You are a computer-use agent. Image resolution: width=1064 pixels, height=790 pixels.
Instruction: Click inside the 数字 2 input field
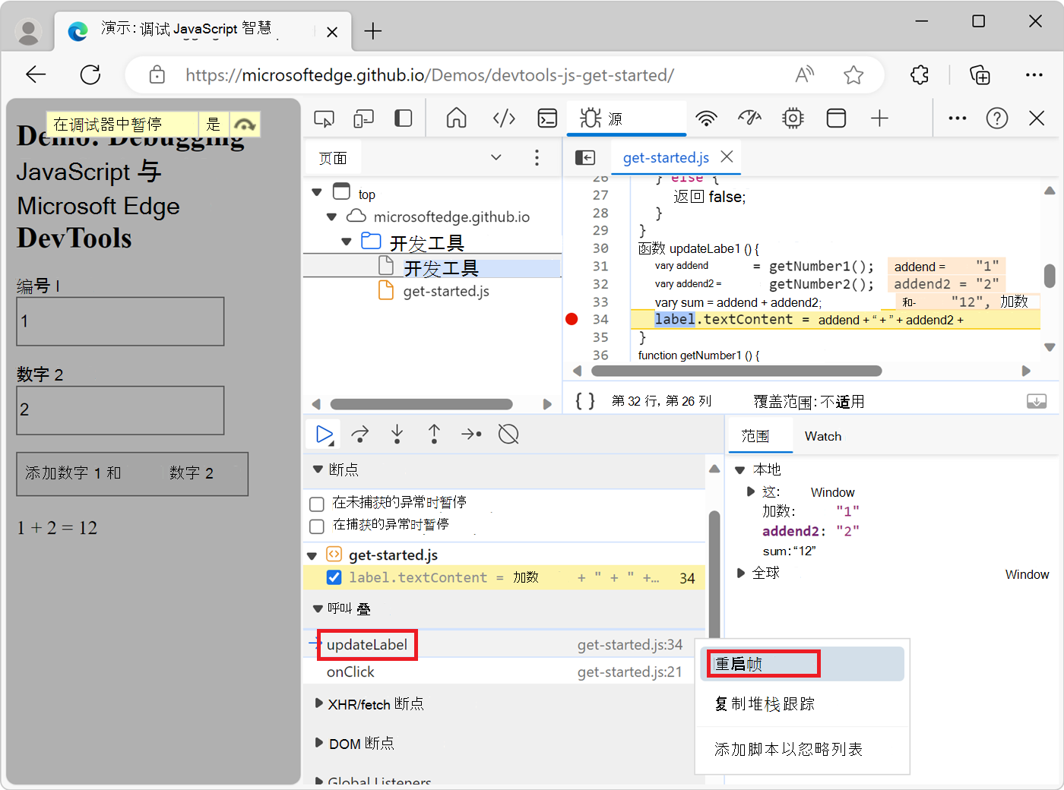[x=119, y=410]
